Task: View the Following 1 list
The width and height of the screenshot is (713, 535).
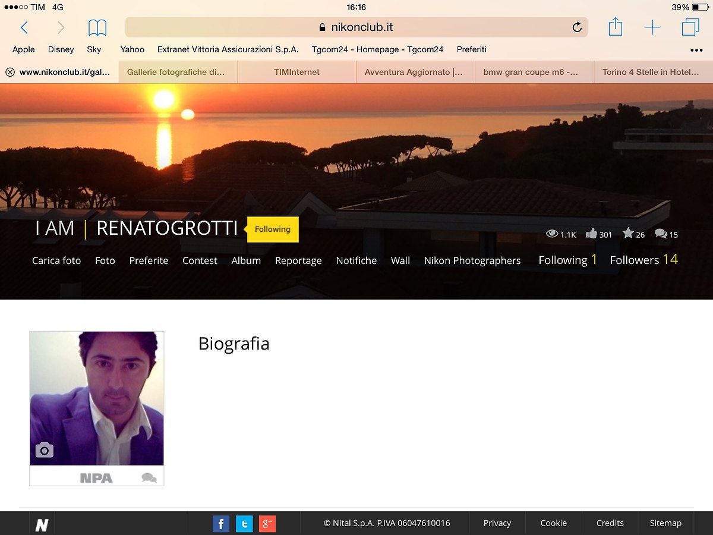Action: pos(567,260)
